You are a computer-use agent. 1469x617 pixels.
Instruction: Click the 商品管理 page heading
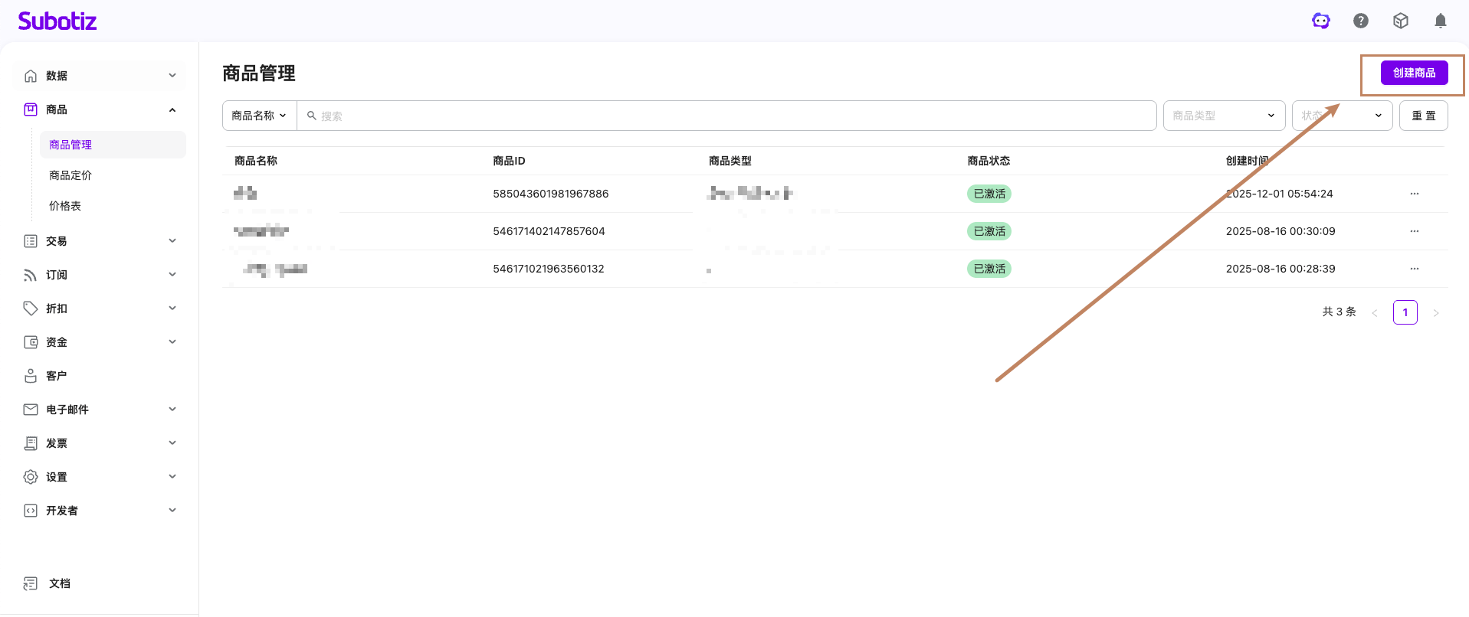tap(259, 73)
